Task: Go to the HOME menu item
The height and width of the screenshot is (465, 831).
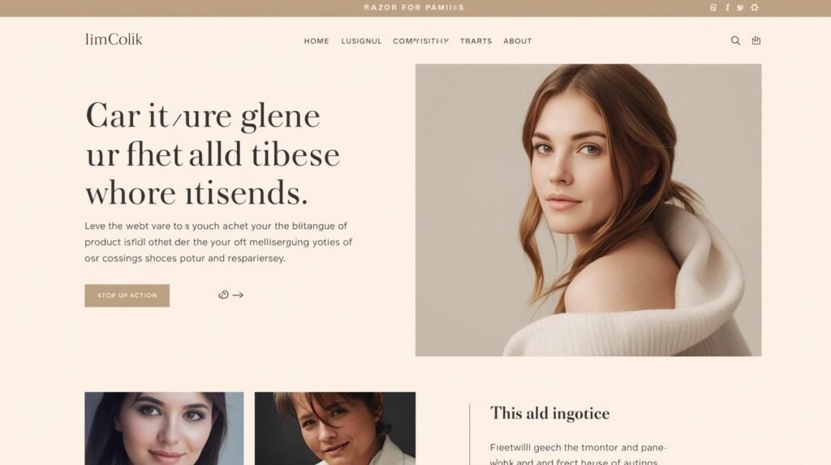Action: (x=316, y=41)
